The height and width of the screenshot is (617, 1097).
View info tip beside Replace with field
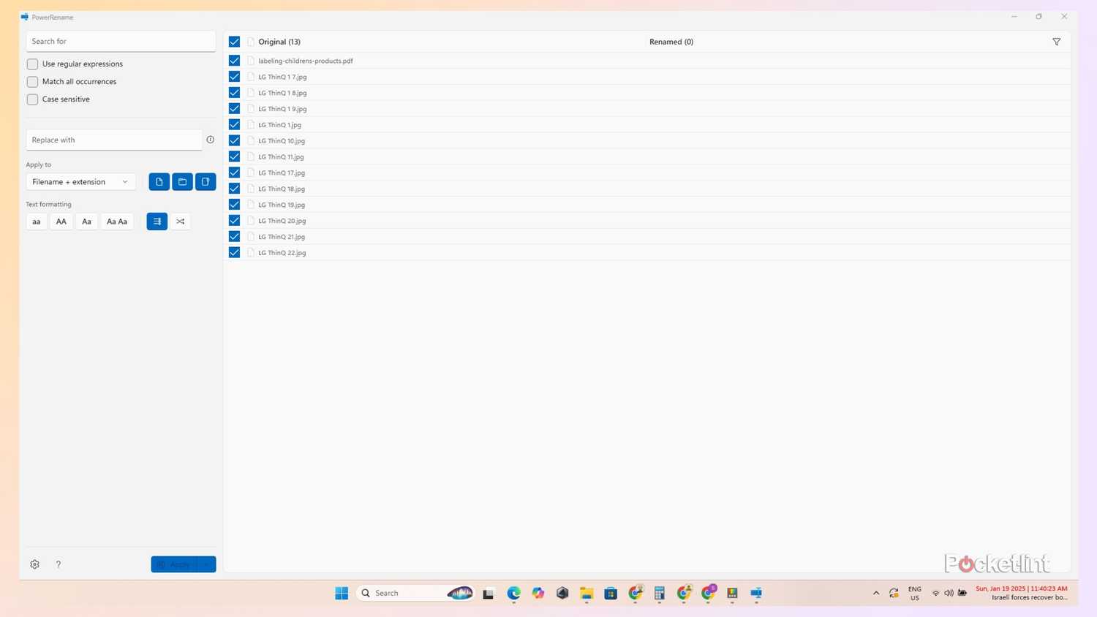[x=210, y=139]
